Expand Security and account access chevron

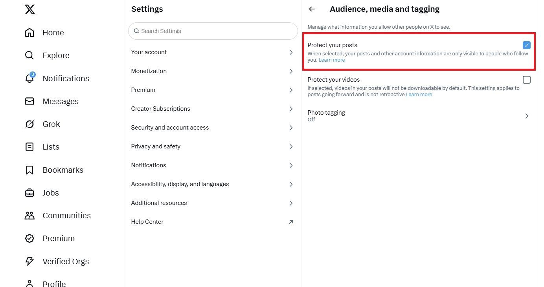(291, 128)
